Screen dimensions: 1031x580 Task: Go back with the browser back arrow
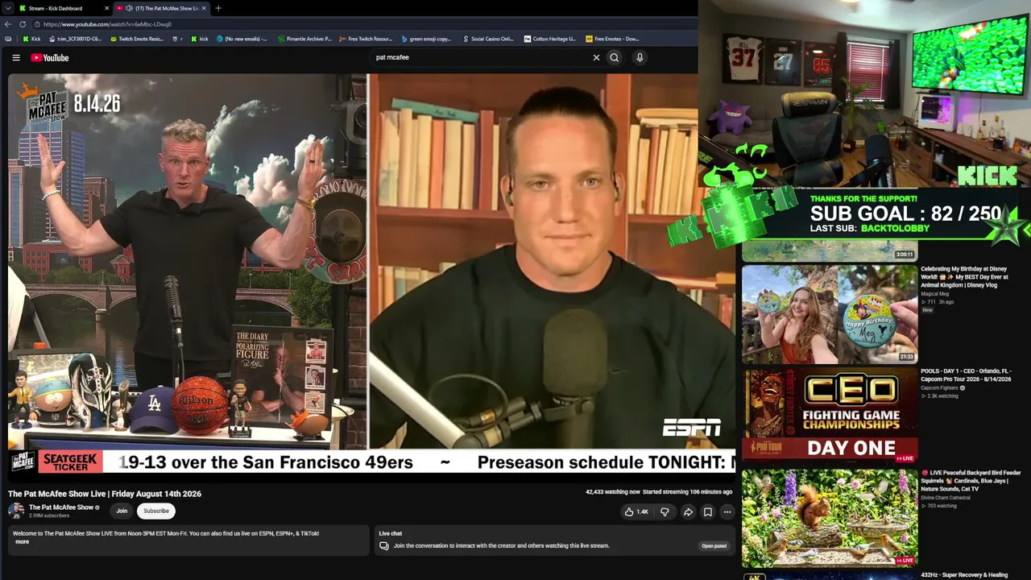coord(8,24)
